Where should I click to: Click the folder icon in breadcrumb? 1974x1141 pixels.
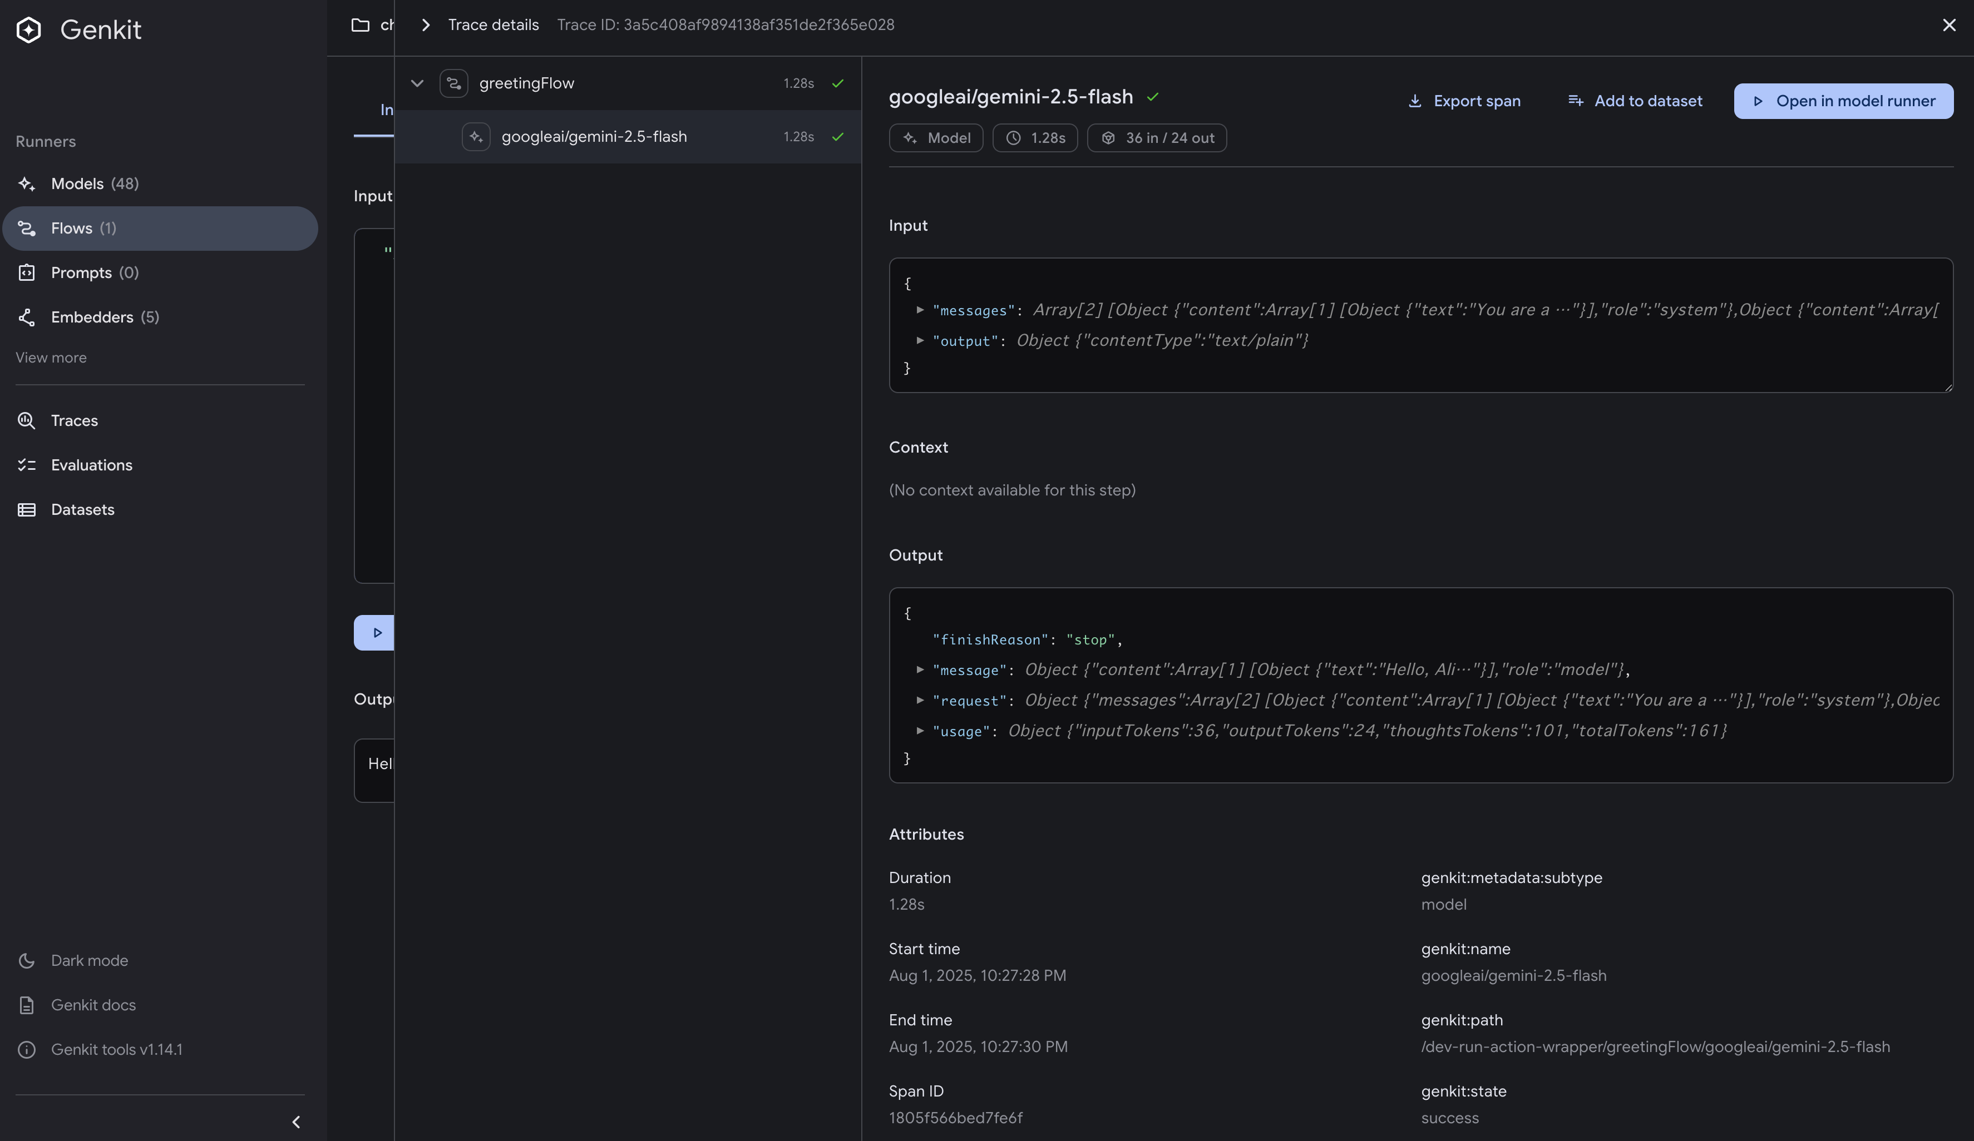pyautogui.click(x=361, y=25)
